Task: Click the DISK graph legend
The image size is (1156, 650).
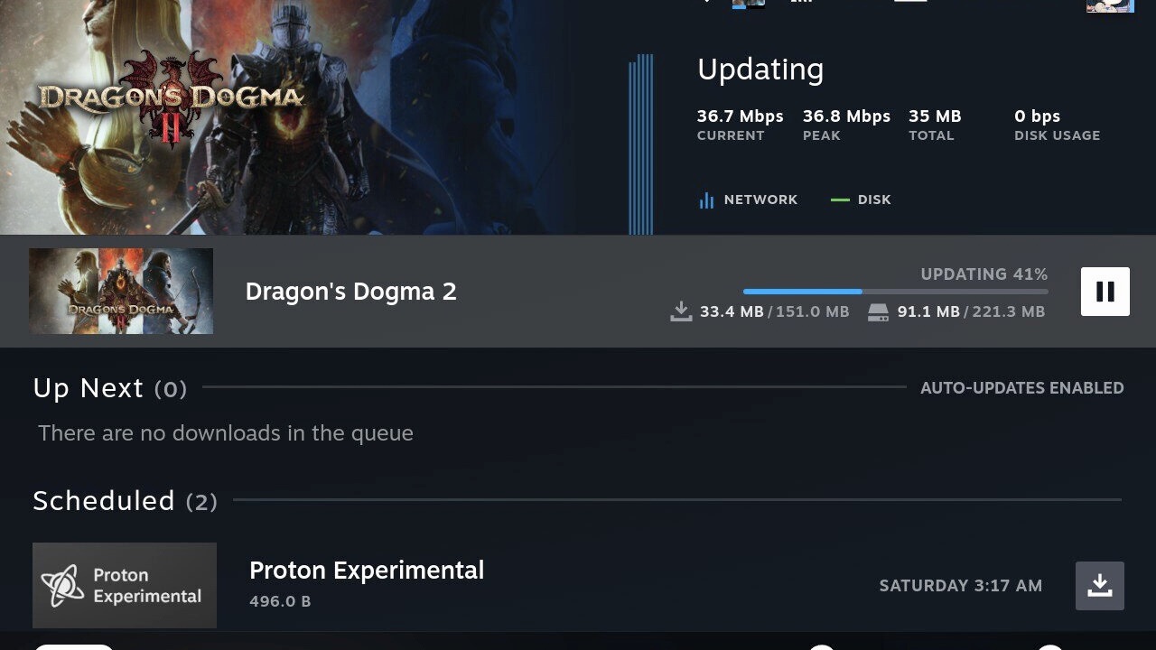Action: (x=861, y=200)
